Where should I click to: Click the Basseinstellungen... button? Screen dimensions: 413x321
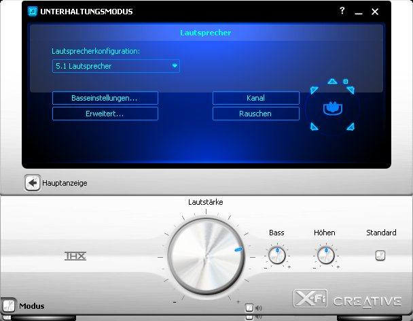click(x=105, y=98)
